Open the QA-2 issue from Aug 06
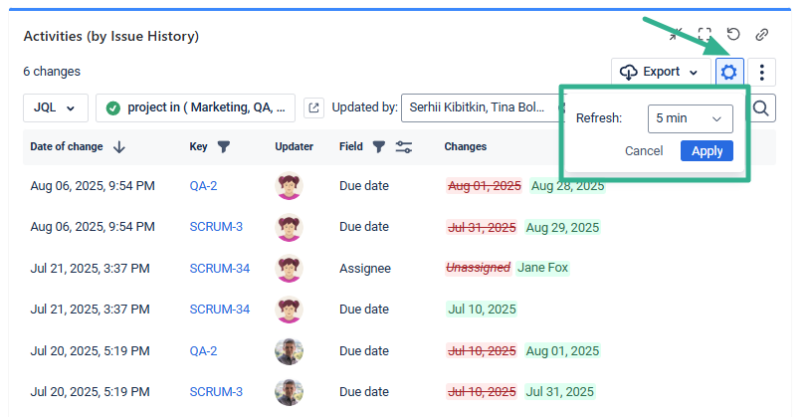Image resolution: width=809 pixels, height=417 pixels. click(203, 185)
